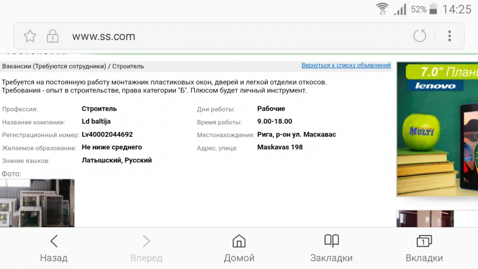Tap the battery indicator icon
Viewport: 478px width, 269px height.
pos(433,9)
